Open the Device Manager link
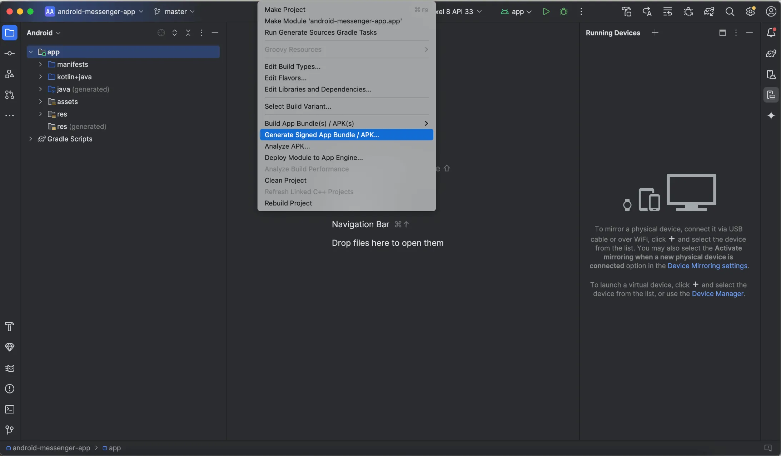This screenshot has height=456, width=781. [x=717, y=294]
